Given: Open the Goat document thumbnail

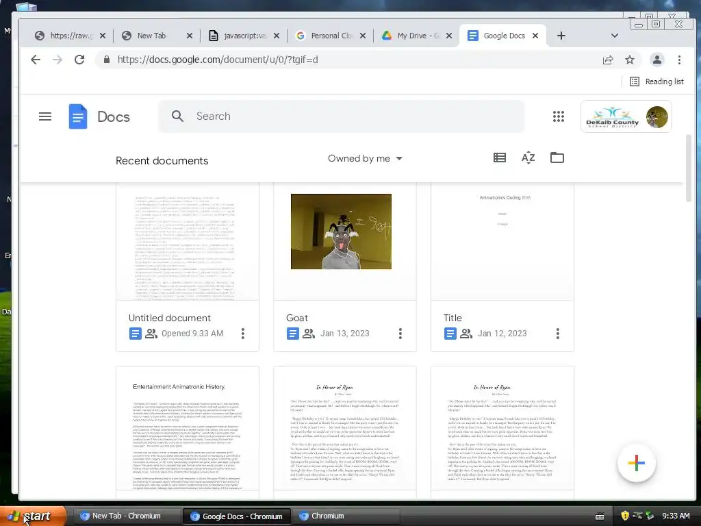Looking at the screenshot, I should pos(345,242).
